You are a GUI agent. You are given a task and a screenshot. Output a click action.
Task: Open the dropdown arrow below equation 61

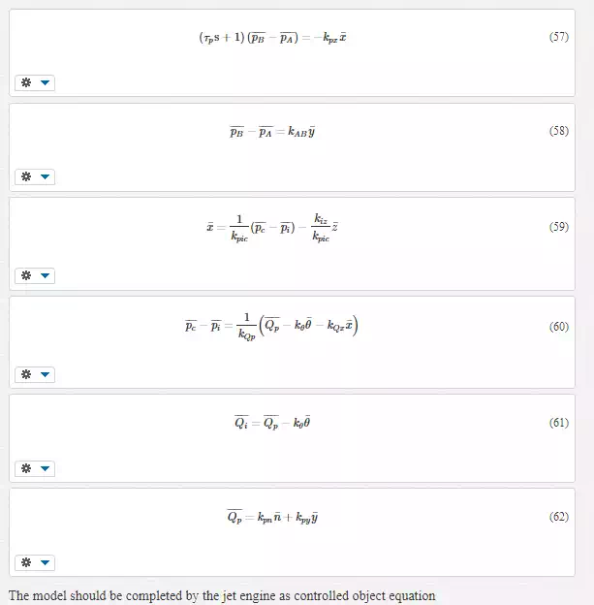[46, 468]
